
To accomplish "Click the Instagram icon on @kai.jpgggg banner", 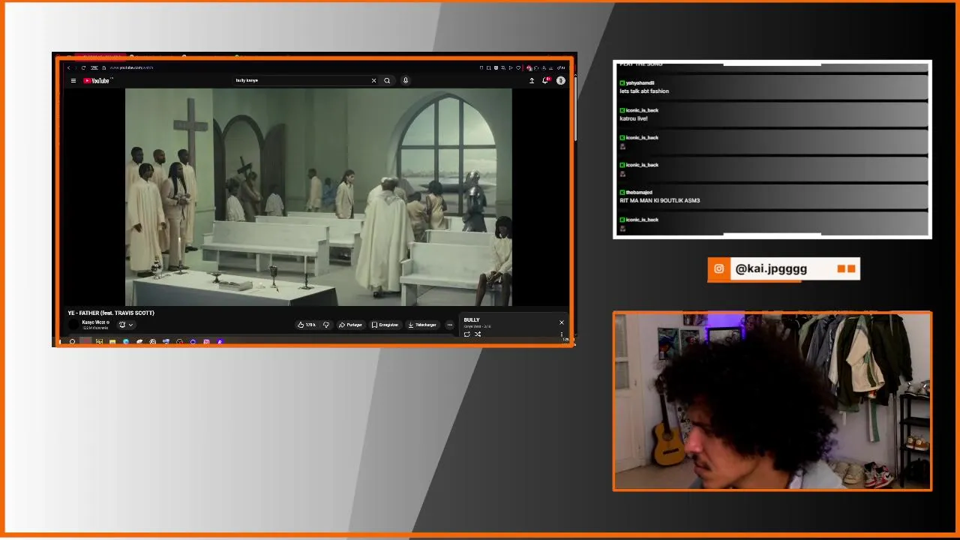I will click(x=718, y=269).
